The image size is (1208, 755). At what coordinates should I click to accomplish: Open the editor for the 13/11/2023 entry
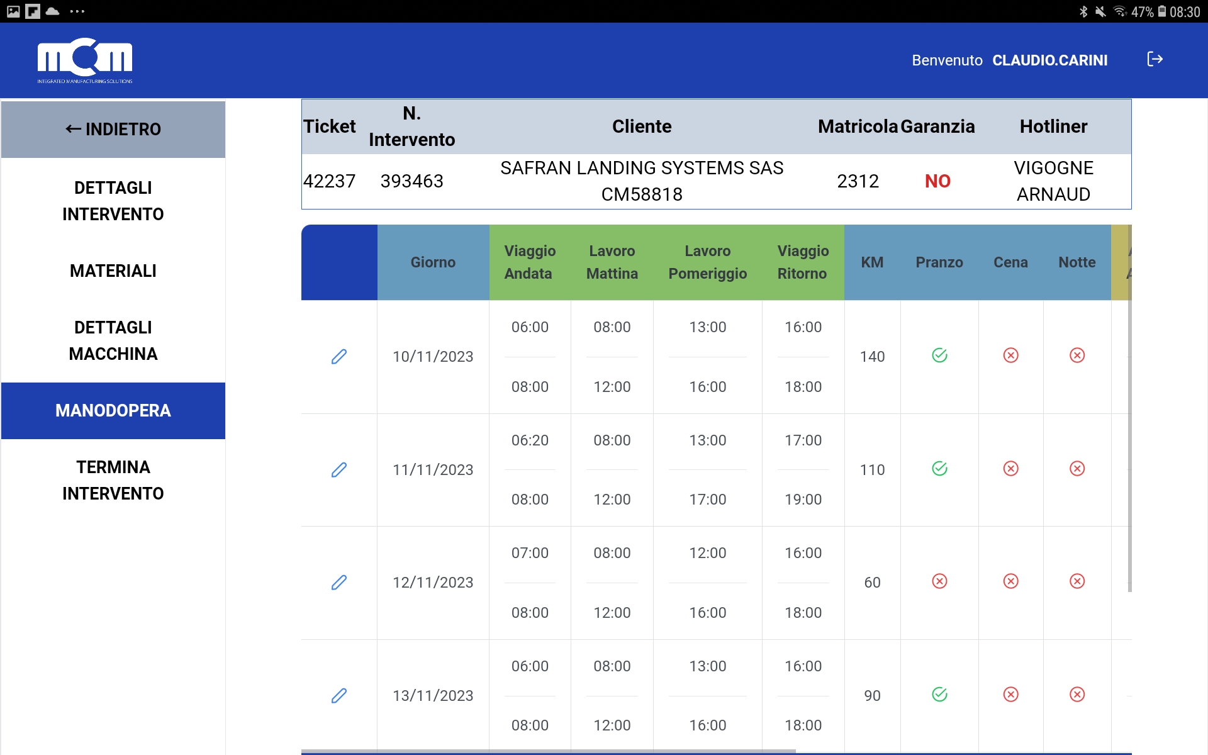339,695
